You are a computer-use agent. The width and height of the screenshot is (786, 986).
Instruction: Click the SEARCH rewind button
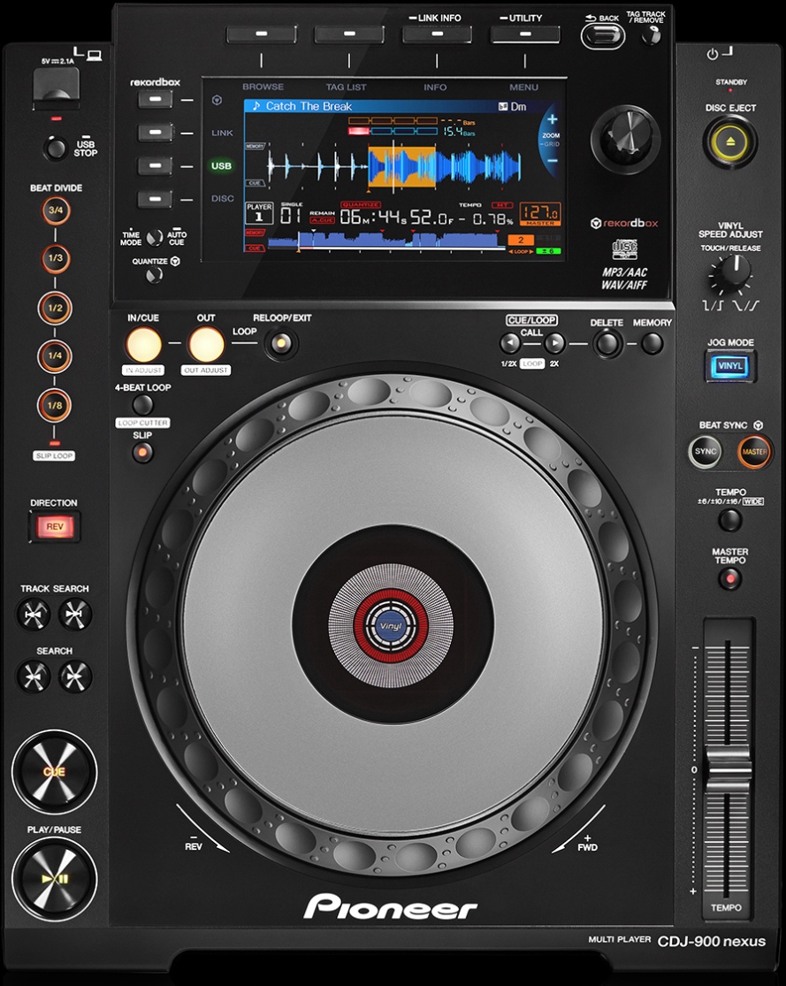(x=34, y=676)
